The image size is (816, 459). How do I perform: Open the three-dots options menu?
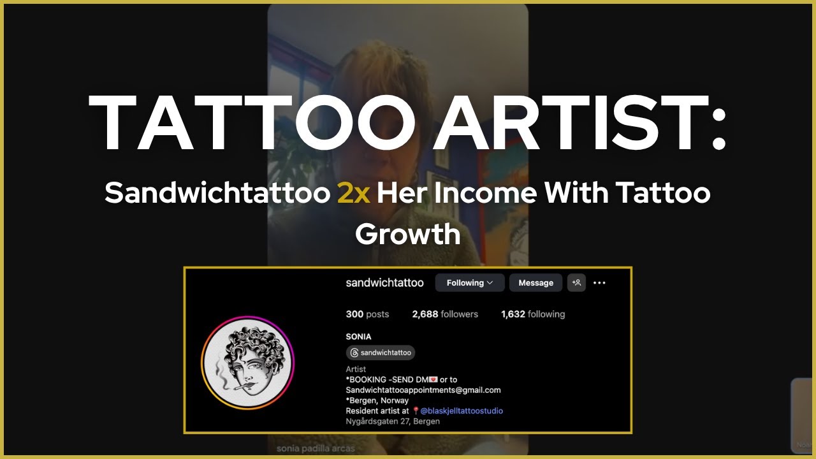pyautogui.click(x=599, y=282)
